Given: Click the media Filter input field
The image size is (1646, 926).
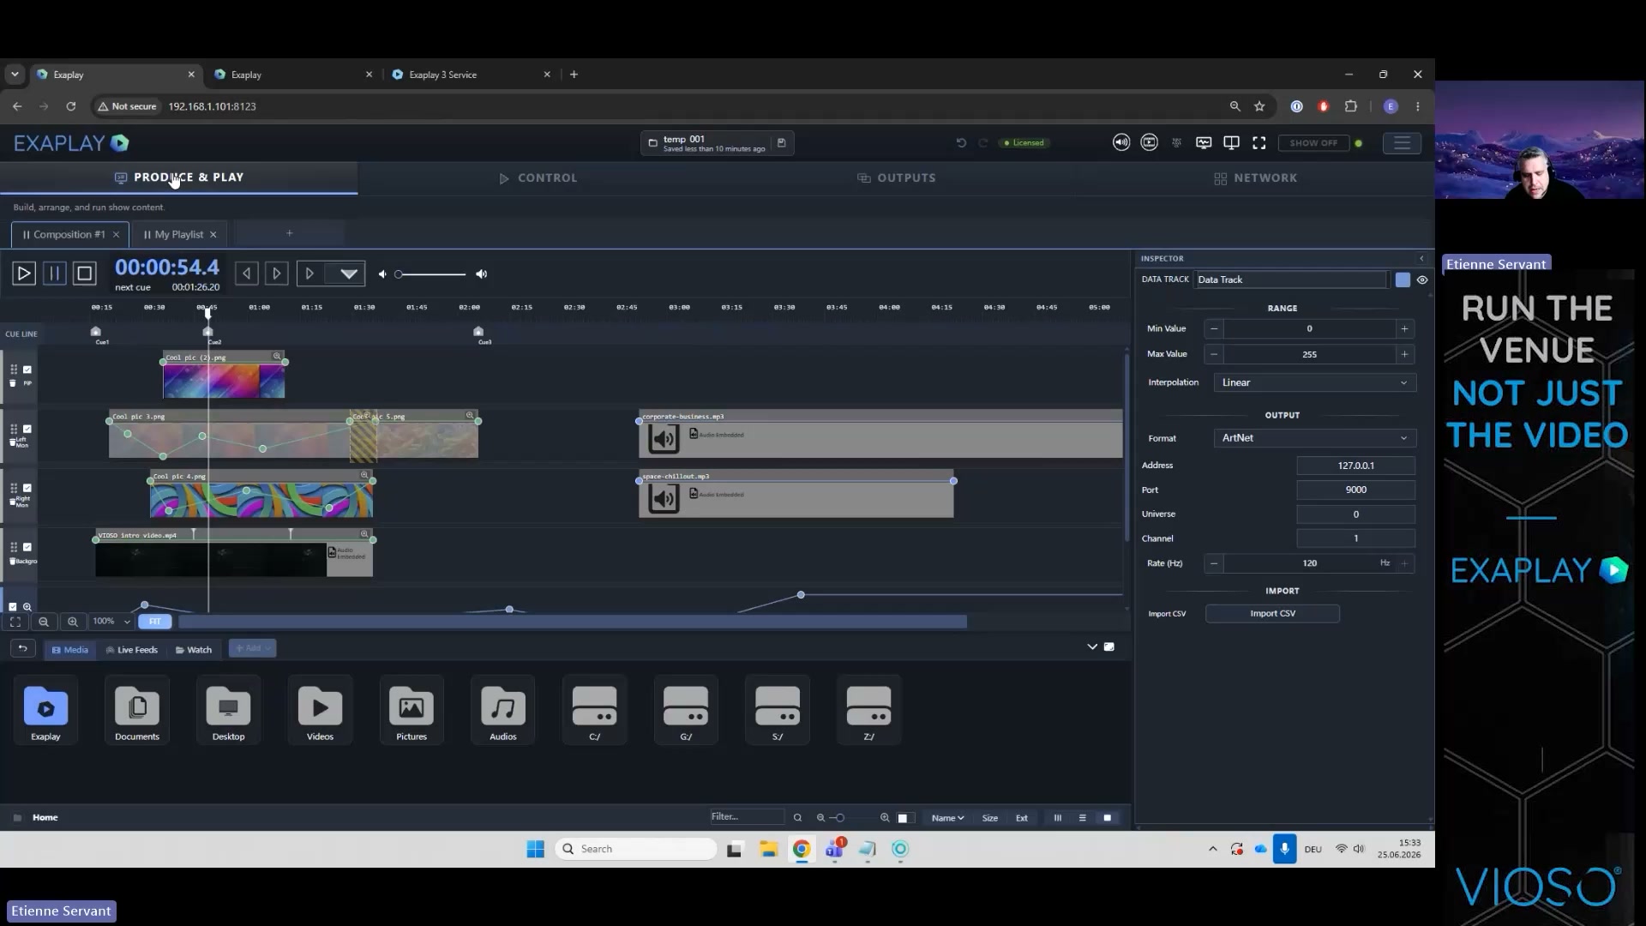Looking at the screenshot, I should [x=746, y=817].
